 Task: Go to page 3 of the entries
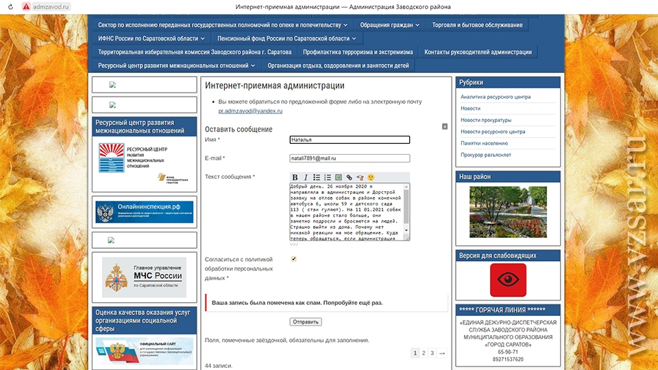point(432,353)
